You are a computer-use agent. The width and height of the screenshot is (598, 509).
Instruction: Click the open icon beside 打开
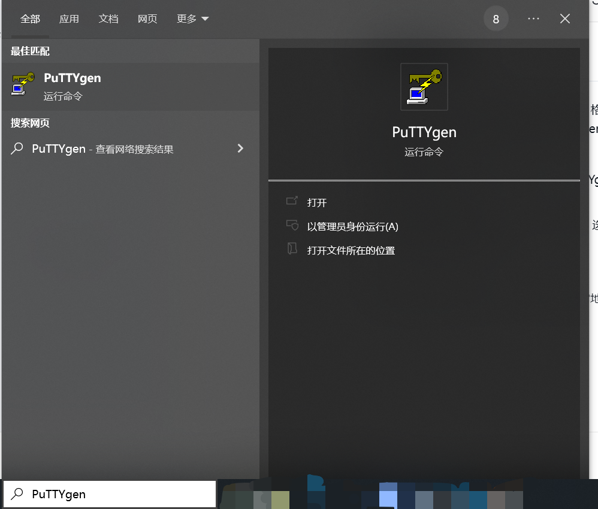pos(292,201)
